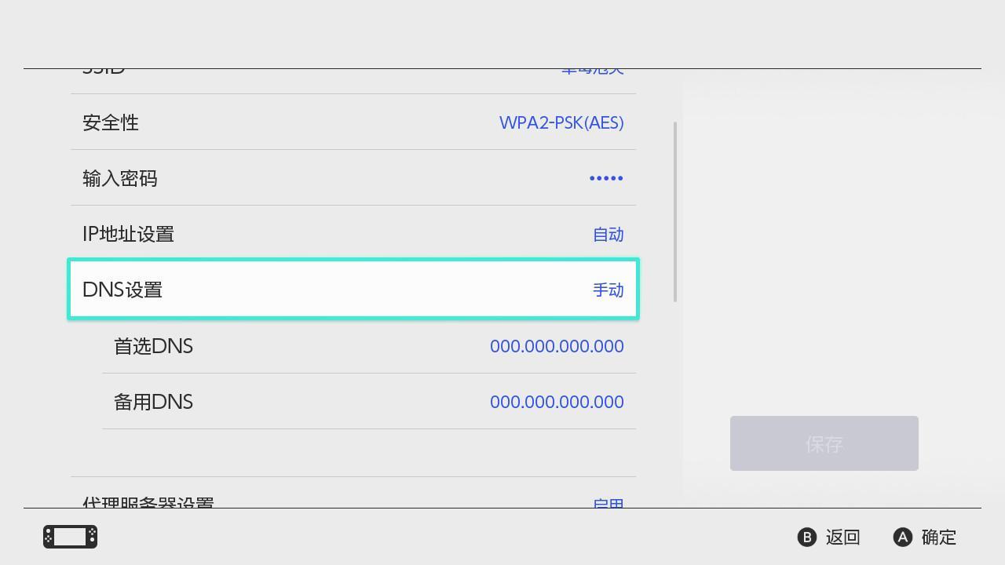
Task: Edit the 首选DNS address value
Action: click(557, 346)
